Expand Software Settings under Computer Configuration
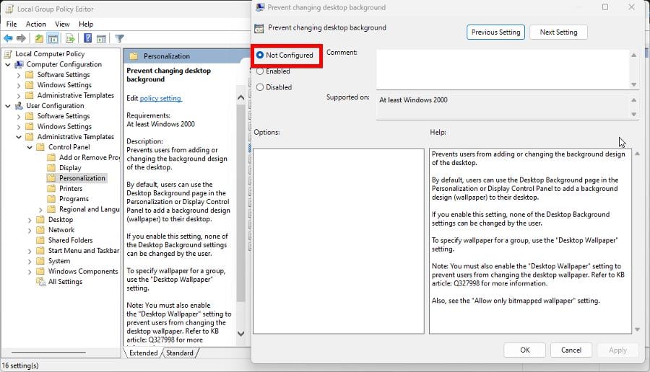The width and height of the screenshot is (650, 372). tap(19, 75)
